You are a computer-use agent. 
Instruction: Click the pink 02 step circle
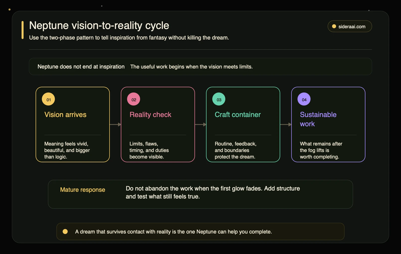tap(134, 99)
